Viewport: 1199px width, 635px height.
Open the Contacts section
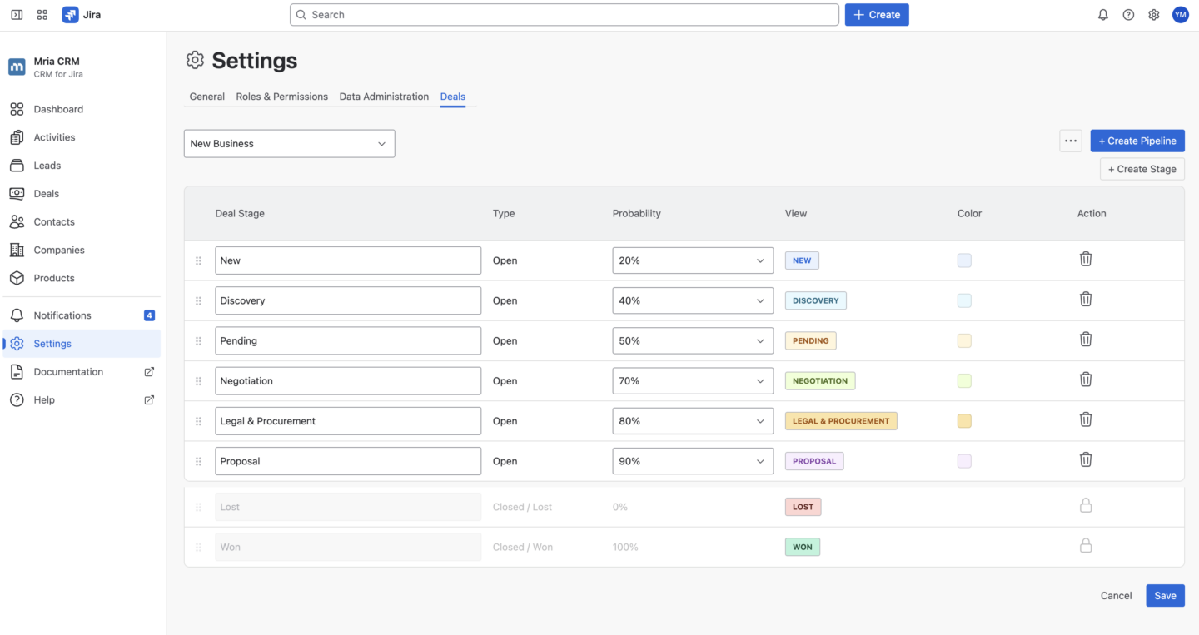click(x=53, y=221)
